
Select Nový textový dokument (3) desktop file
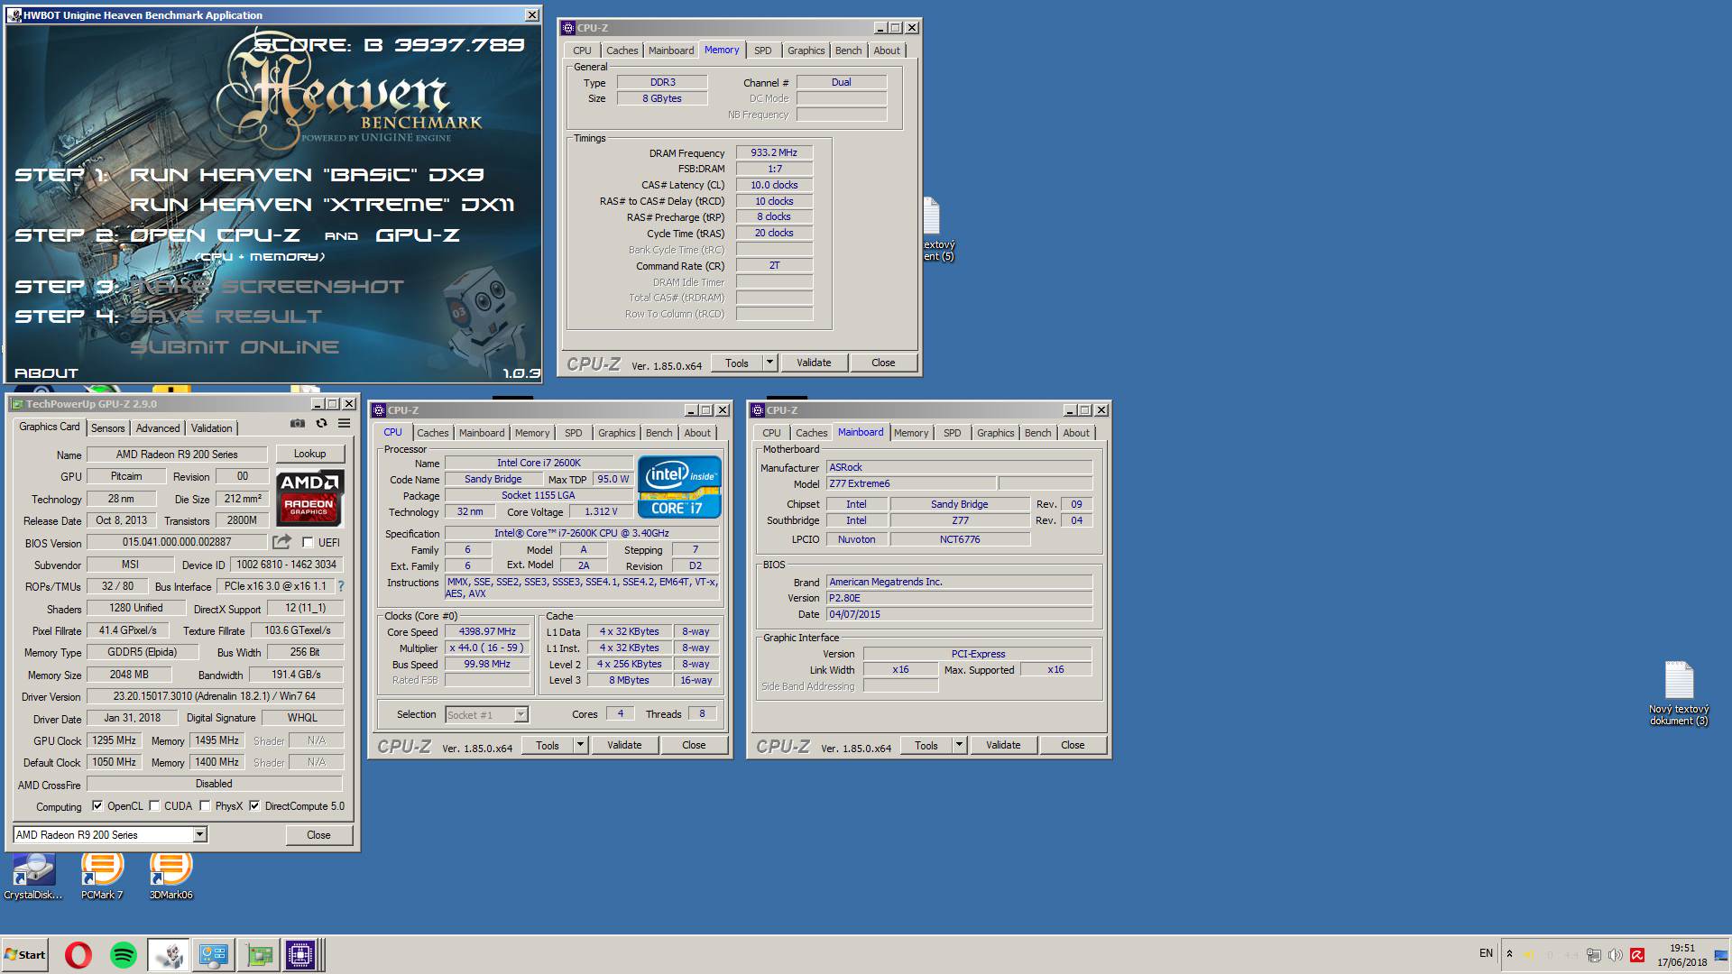point(1679,694)
